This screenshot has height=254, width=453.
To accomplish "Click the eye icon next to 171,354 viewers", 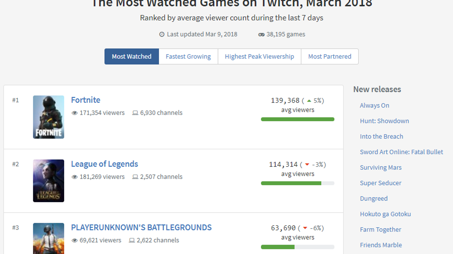I will coord(74,113).
